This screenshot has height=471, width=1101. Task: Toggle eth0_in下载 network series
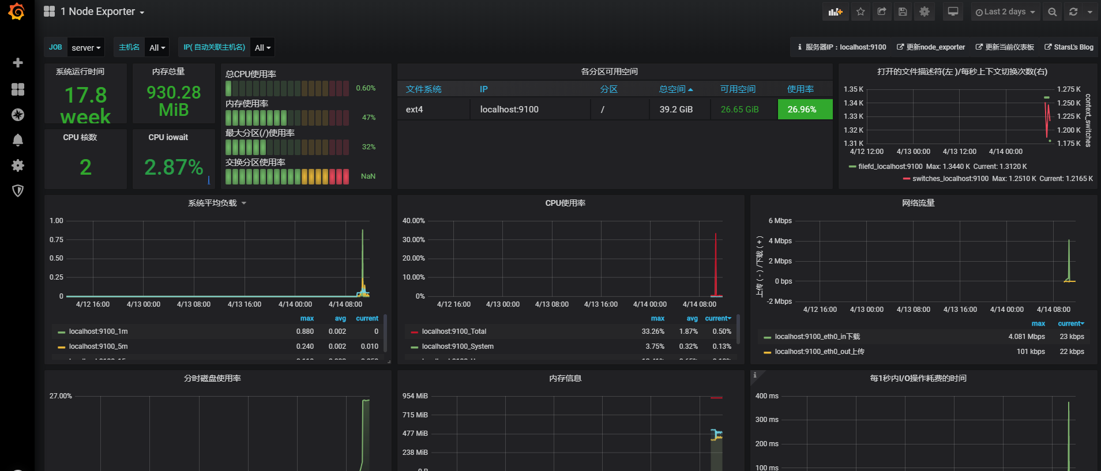coord(817,337)
